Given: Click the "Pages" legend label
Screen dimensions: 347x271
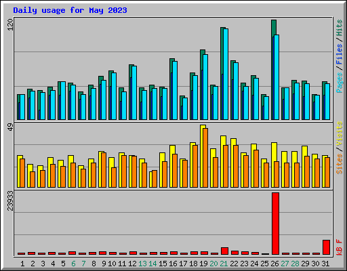Looking at the screenshot, I should pos(339,83).
